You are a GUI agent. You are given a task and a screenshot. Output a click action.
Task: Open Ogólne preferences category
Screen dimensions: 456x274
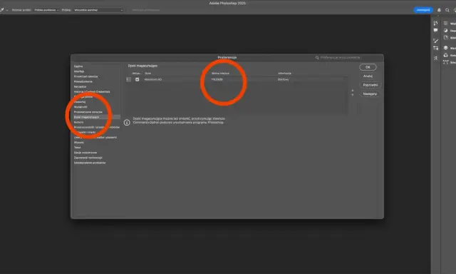(x=78, y=66)
